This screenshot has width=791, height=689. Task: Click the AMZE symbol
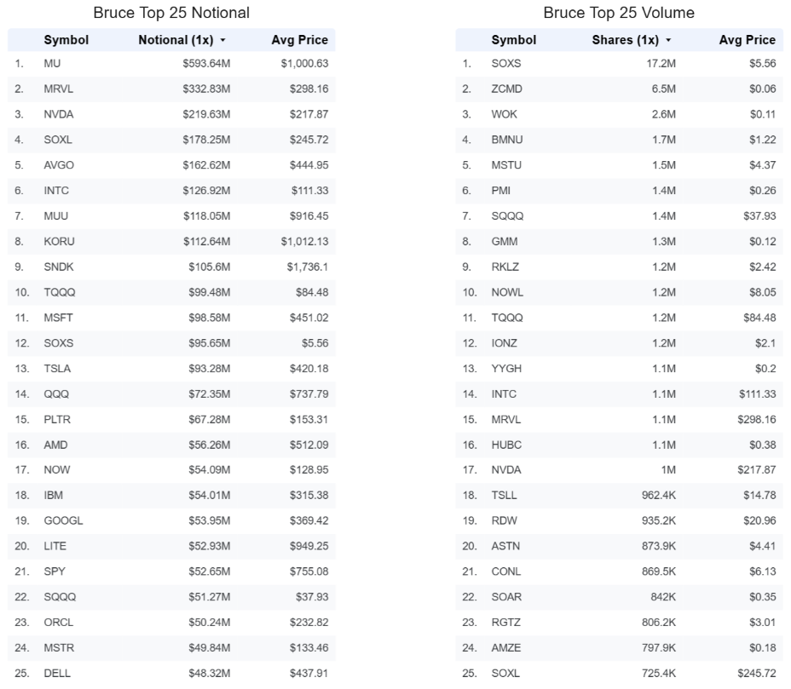pos(506,648)
